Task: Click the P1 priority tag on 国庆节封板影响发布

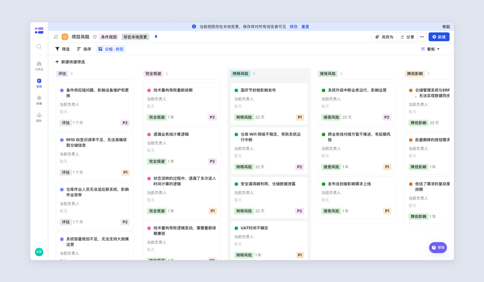Action: coord(300,118)
